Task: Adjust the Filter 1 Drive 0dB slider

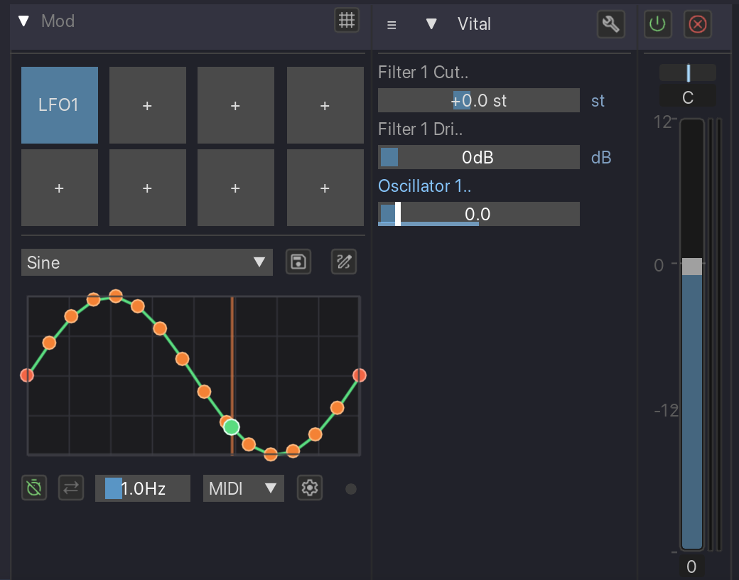Action: pos(479,157)
